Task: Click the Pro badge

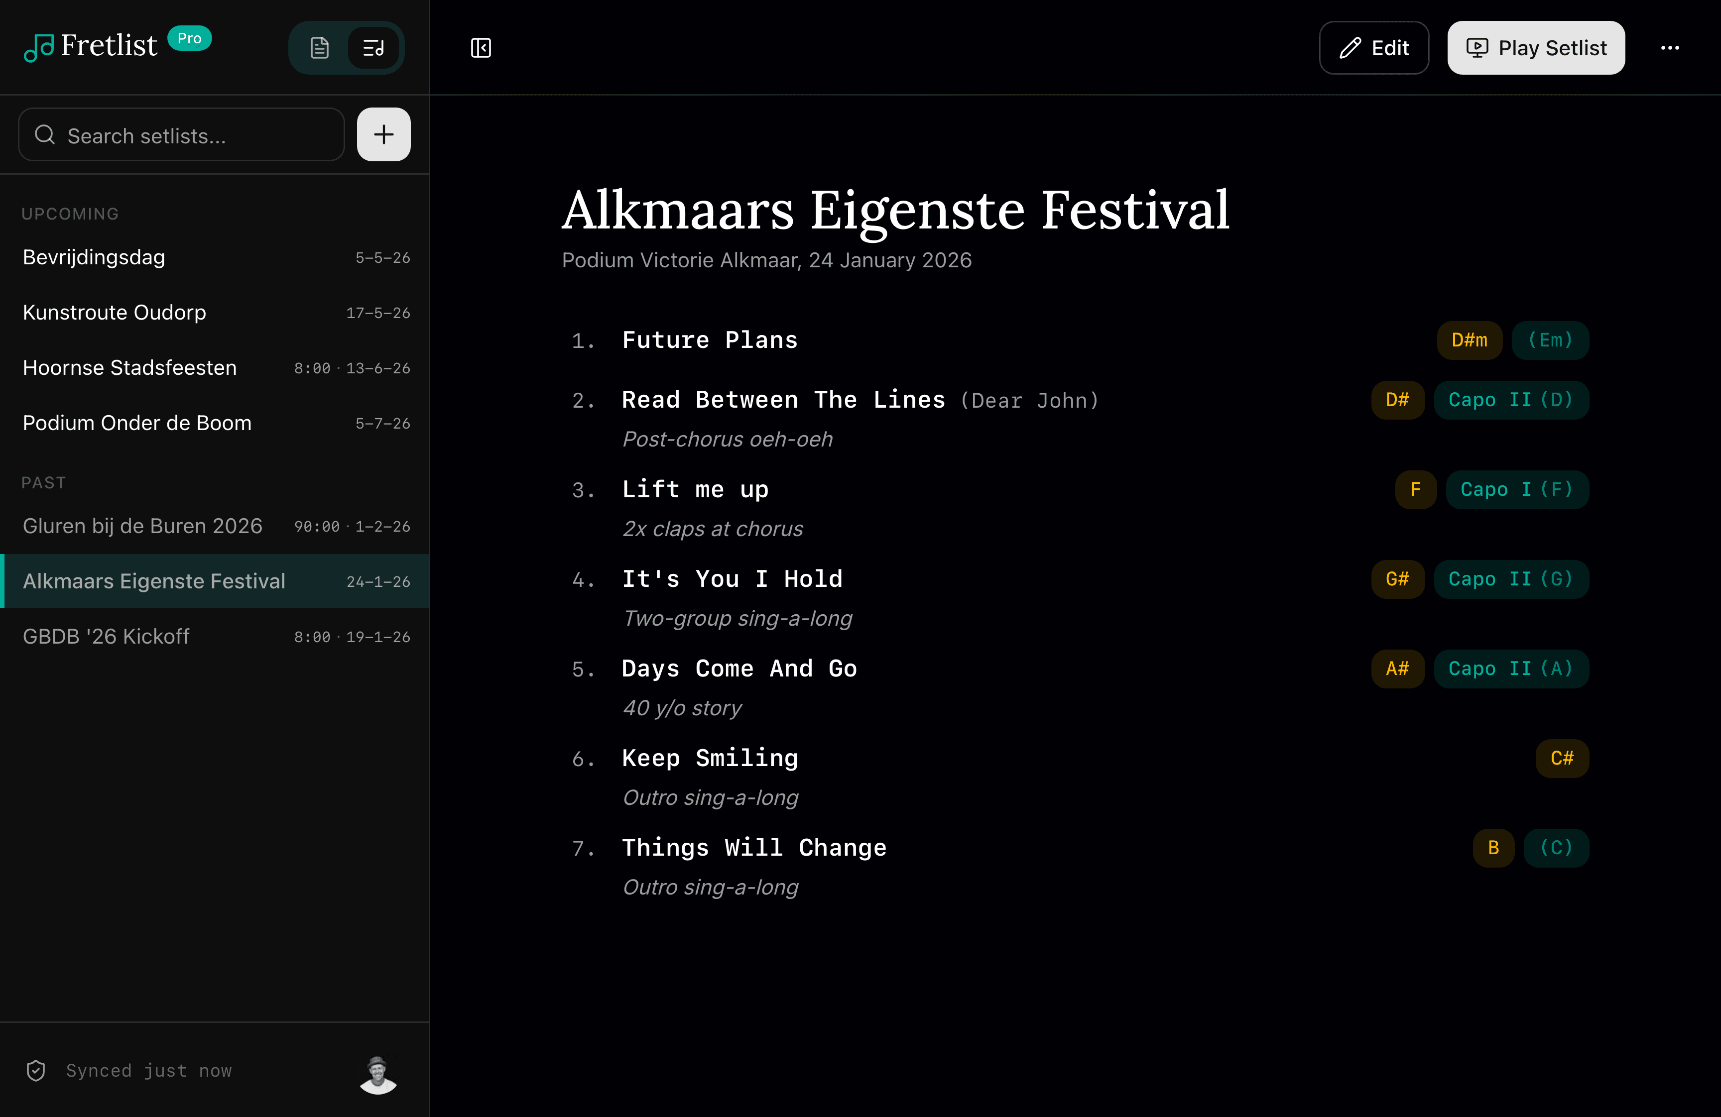Action: tap(189, 38)
